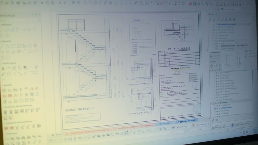This screenshot has height=145, width=258.
Task: Toggle visibility eye of 00-10 Grenzen layer
Action: (216, 75)
